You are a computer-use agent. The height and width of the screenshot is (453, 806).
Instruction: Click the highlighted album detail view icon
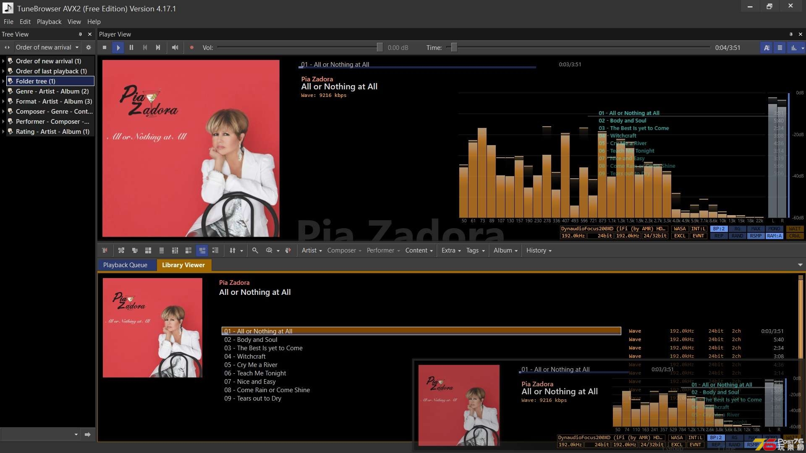point(202,250)
